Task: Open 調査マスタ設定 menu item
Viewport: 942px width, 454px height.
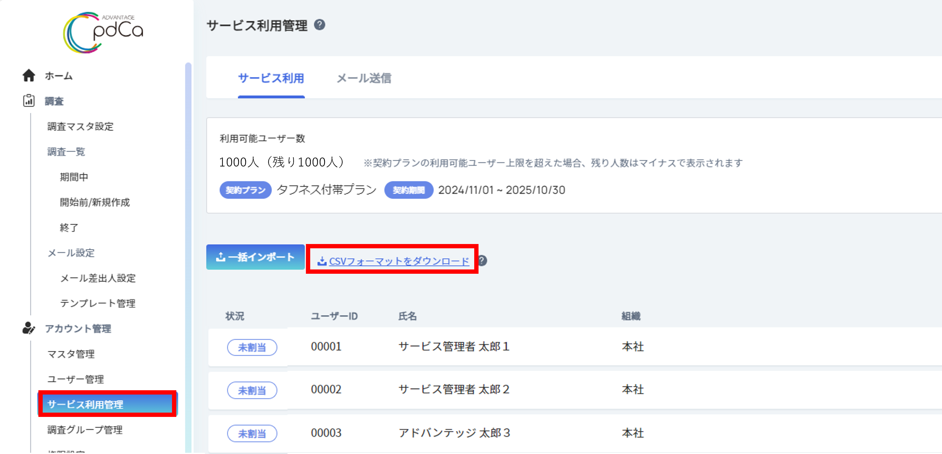Action: point(80,126)
